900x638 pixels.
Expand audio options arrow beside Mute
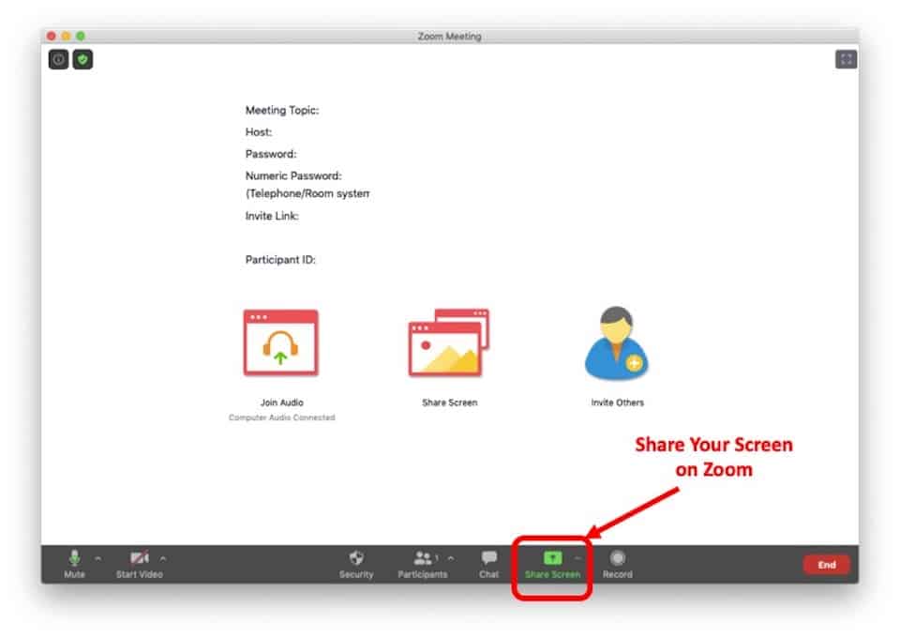[x=98, y=558]
